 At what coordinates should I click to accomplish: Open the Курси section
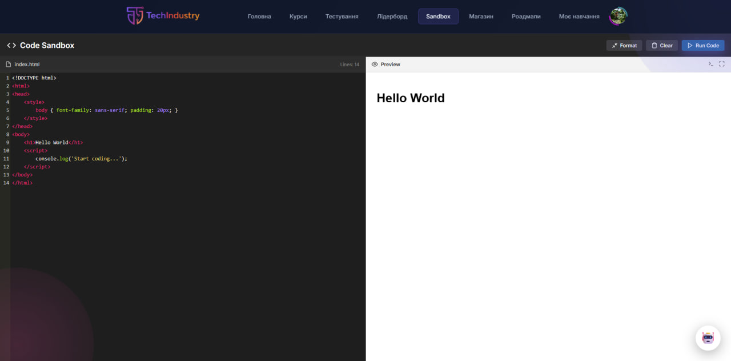pyautogui.click(x=298, y=17)
